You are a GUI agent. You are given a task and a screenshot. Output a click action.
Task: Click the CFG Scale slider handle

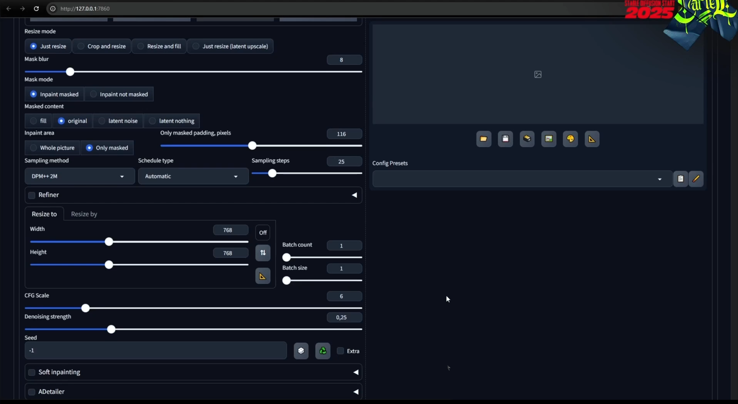[x=85, y=308]
